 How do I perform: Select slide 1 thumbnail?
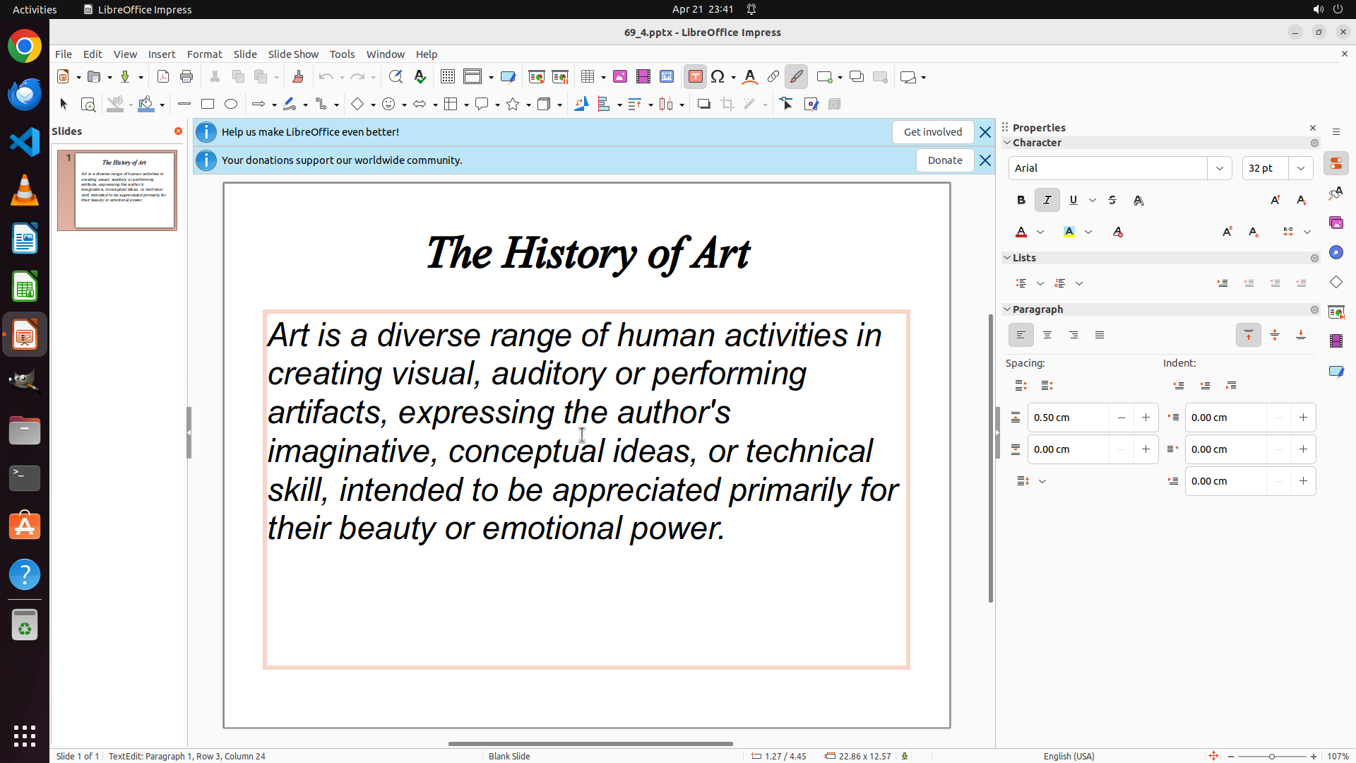[124, 190]
